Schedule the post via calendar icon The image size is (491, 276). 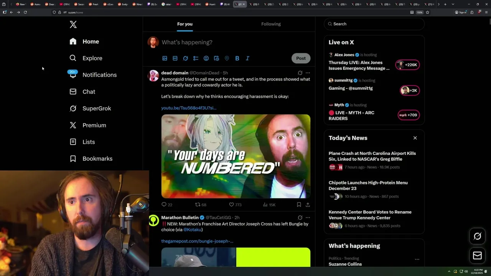216,58
